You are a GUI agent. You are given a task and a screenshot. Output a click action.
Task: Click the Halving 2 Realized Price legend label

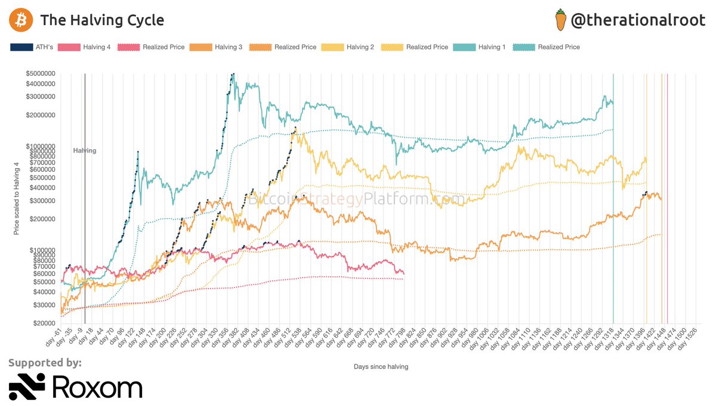[427, 47]
